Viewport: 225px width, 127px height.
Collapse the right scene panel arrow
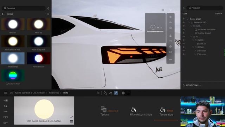pos(184,8)
